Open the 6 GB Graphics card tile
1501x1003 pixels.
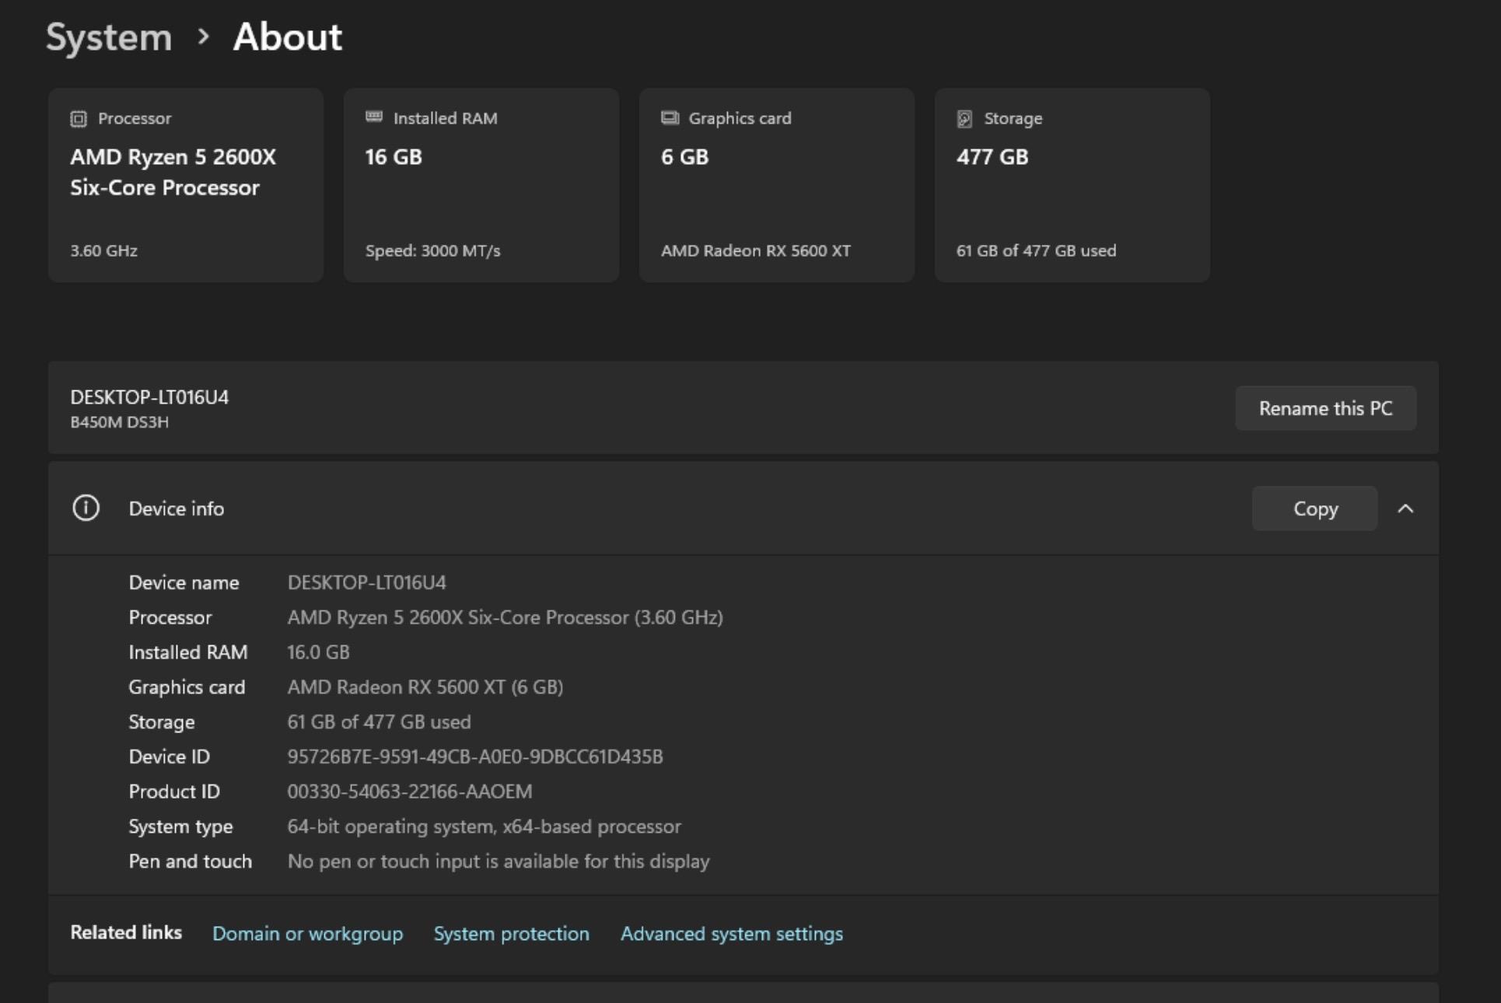click(x=777, y=185)
